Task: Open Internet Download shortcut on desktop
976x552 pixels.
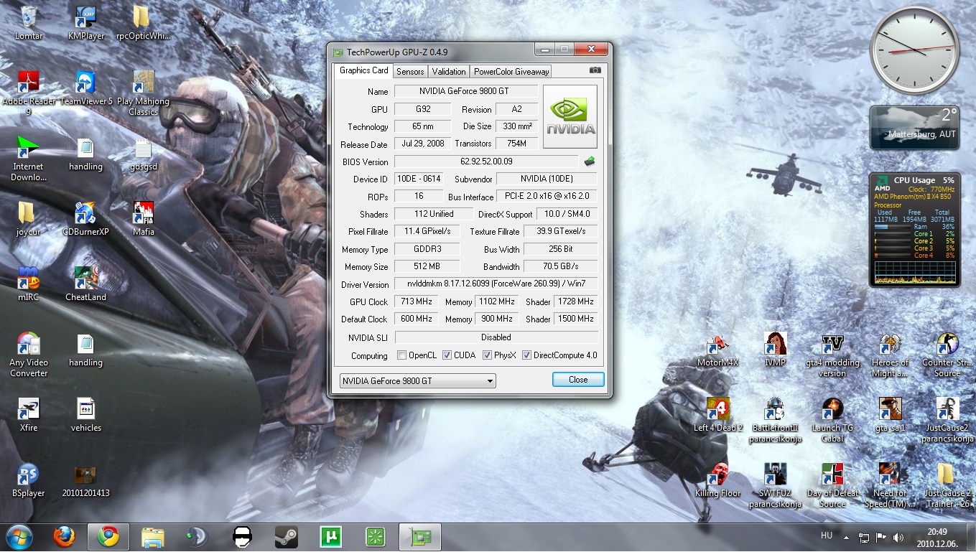Action: pyautogui.click(x=29, y=158)
